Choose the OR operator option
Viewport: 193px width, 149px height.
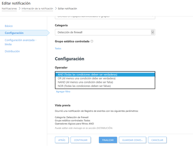(105, 78)
